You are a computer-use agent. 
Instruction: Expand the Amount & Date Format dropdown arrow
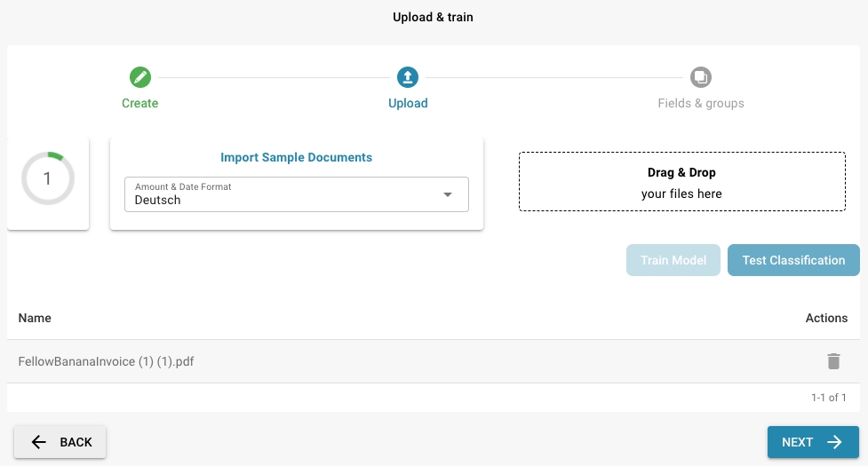click(x=448, y=194)
